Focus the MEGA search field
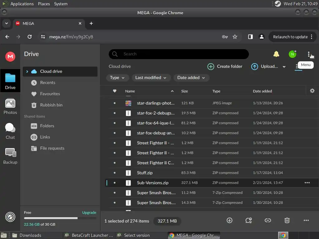This screenshot has height=239, width=319. coord(179,54)
